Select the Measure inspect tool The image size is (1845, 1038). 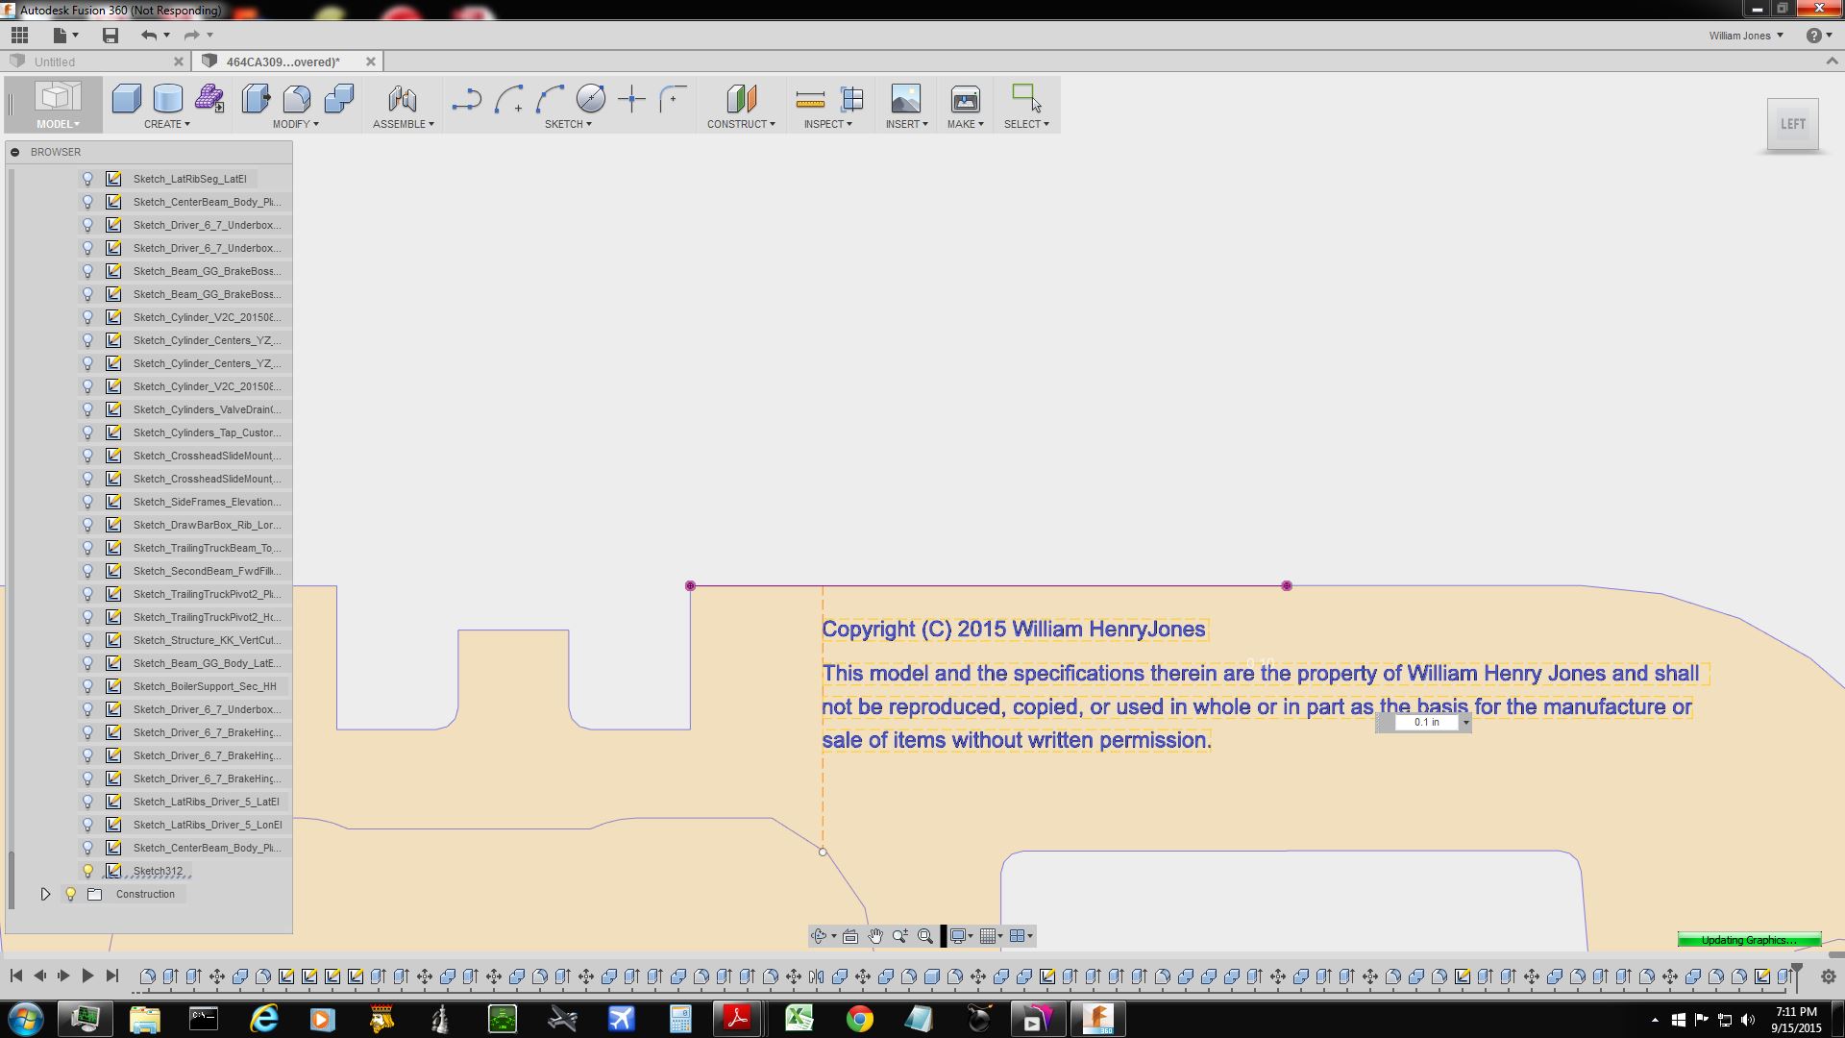[x=810, y=98]
